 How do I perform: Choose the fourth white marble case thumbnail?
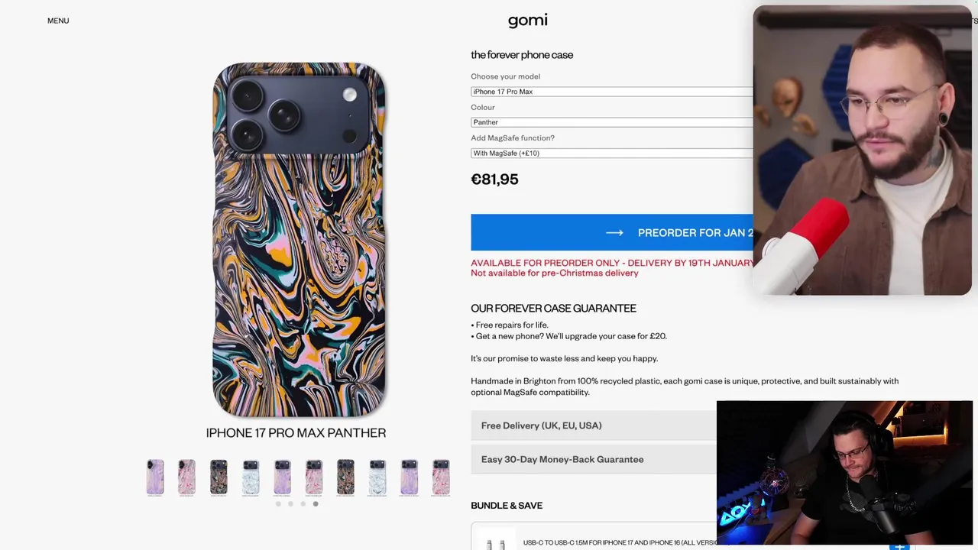point(251,477)
